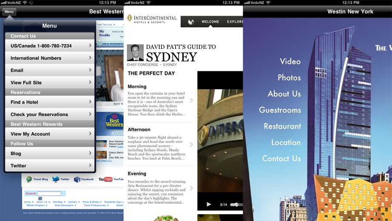Screen dimensions: 392x221
Task: Click the Site Map footer link
Action: (x=59, y=202)
